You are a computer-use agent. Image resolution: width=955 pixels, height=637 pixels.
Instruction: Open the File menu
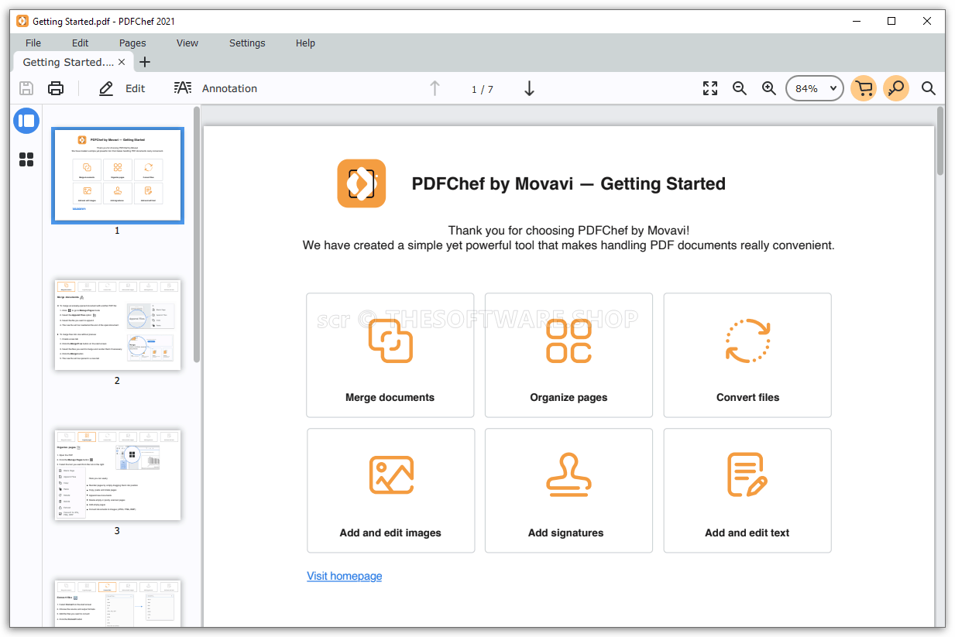[x=33, y=43]
